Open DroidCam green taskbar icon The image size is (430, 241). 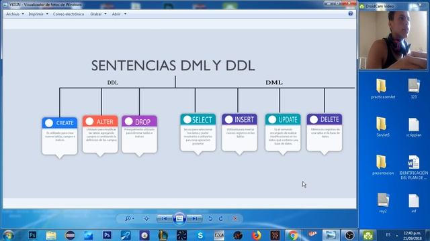click(x=368, y=235)
